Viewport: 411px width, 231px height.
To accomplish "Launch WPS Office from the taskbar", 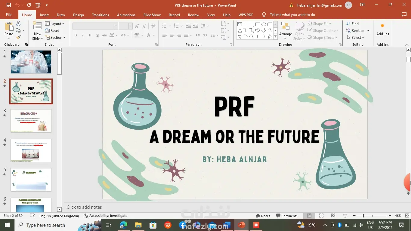I will coord(168,225).
